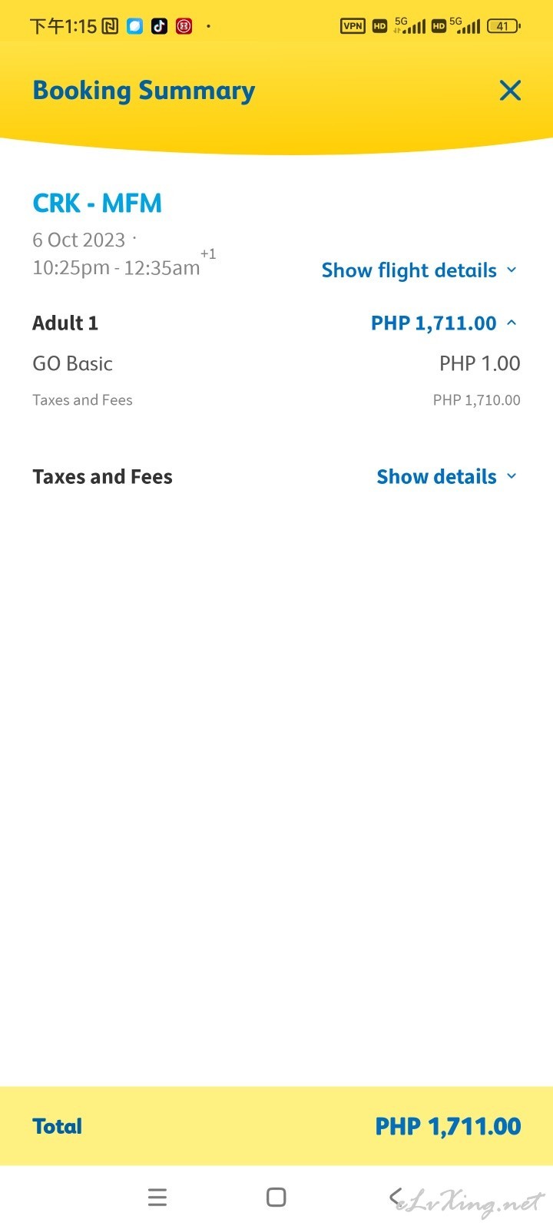The height and width of the screenshot is (1229, 553).
Task: Tap the Booking Summary title
Action: click(x=144, y=91)
